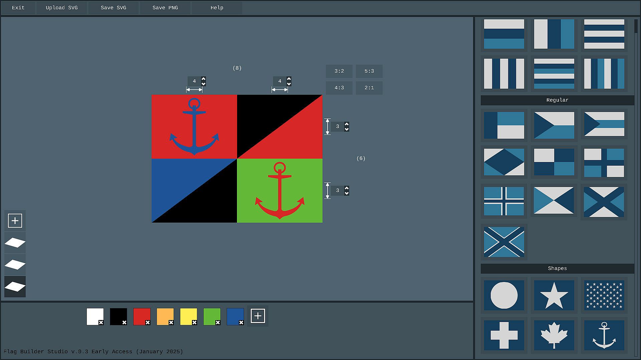Increase the bottom row height stepper

click(347, 188)
